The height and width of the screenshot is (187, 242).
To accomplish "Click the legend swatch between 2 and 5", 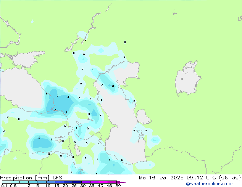I will click(33, 182).
